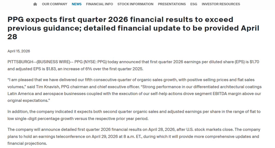Click the April 15, 2026 publication date

pos(19,51)
